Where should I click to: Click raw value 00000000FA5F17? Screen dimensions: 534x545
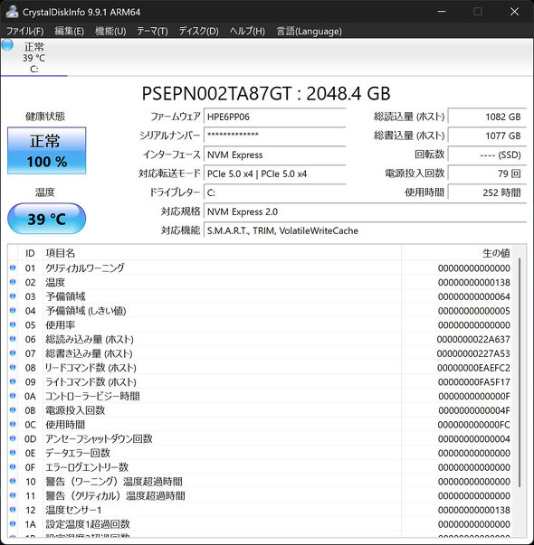(473, 382)
